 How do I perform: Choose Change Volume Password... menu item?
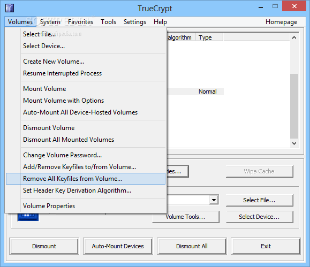coord(86,155)
